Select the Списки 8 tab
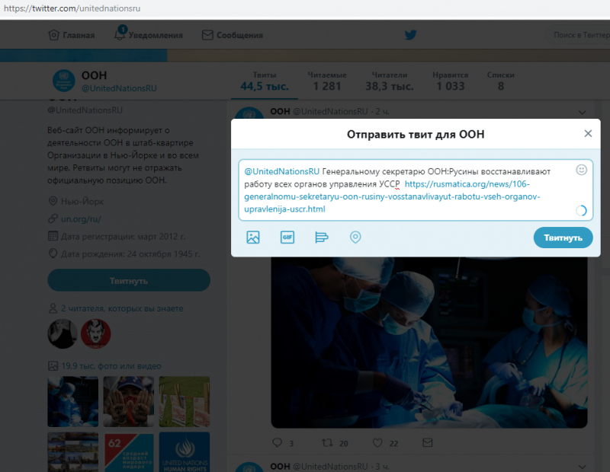 point(501,81)
